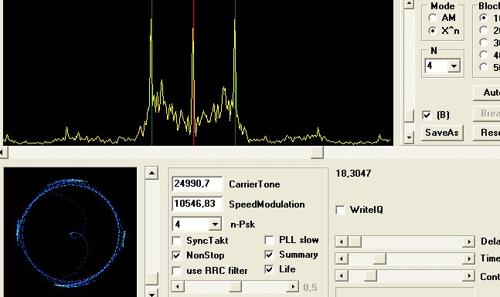Image resolution: width=500 pixels, height=297 pixels.
Task: Click the constellation scrollbar up arrow
Action: click(151, 173)
